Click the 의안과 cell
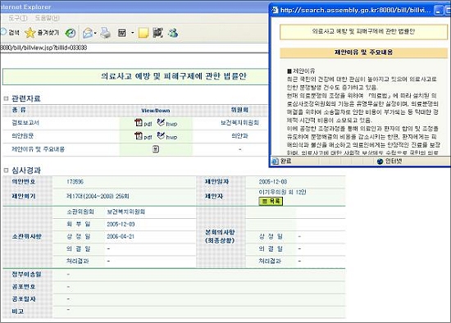 (240, 136)
